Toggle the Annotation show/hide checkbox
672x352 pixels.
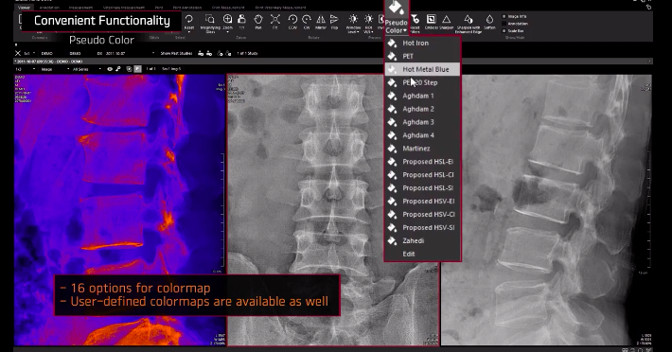click(x=504, y=24)
